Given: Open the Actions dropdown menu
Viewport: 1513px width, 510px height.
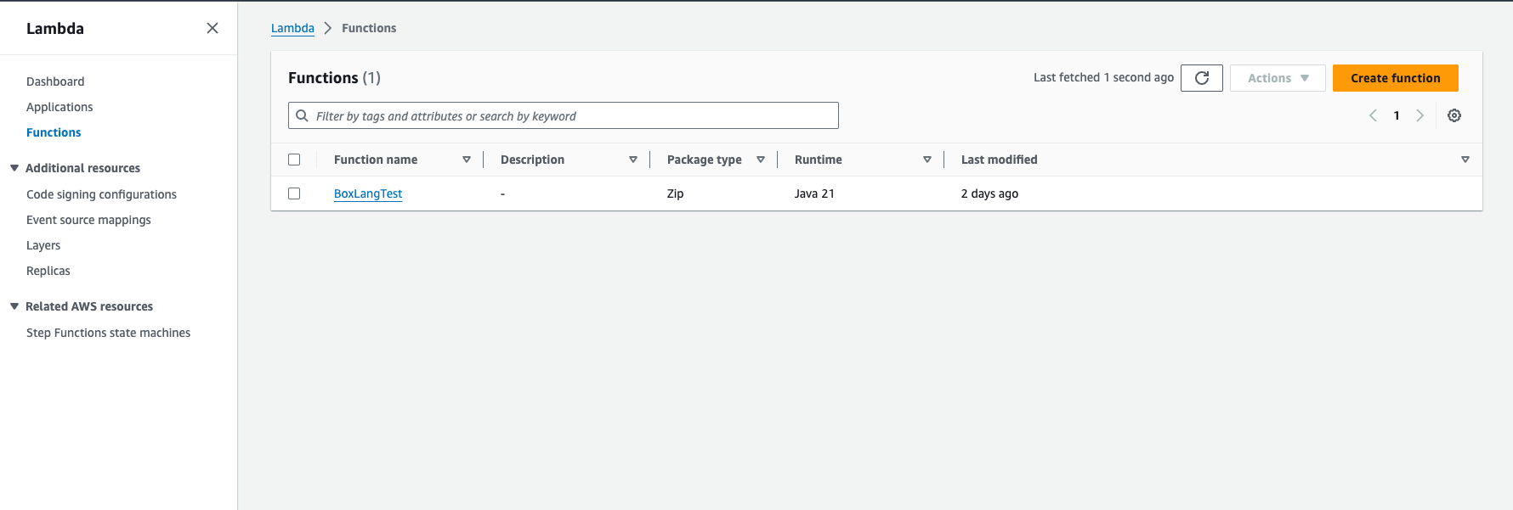Looking at the screenshot, I should pyautogui.click(x=1277, y=78).
